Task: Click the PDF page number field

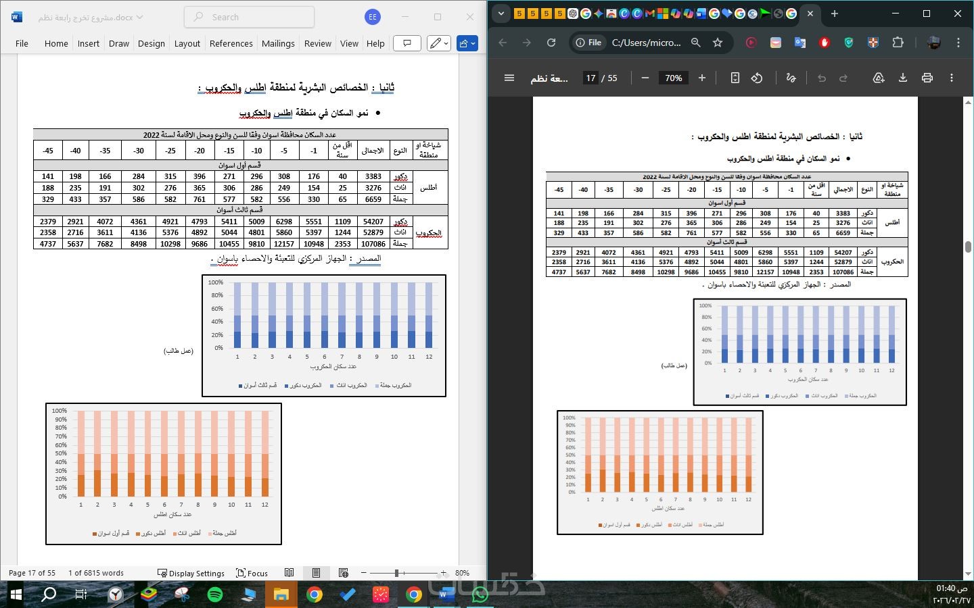Action: [x=590, y=78]
